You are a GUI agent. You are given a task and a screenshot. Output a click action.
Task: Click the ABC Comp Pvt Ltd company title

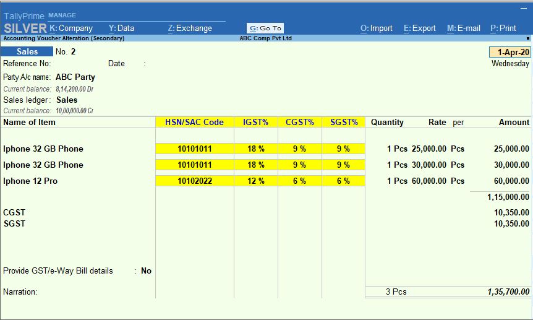(265, 38)
